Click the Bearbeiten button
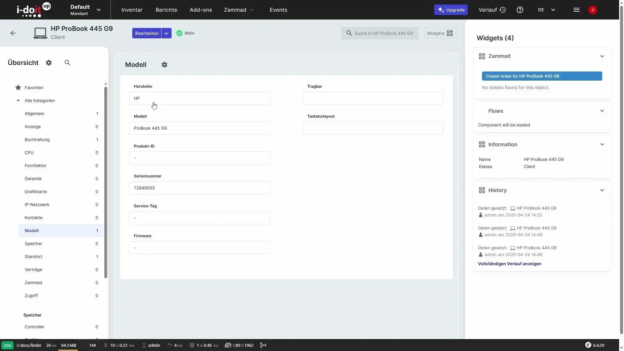Image resolution: width=624 pixels, height=351 pixels. pos(147,33)
